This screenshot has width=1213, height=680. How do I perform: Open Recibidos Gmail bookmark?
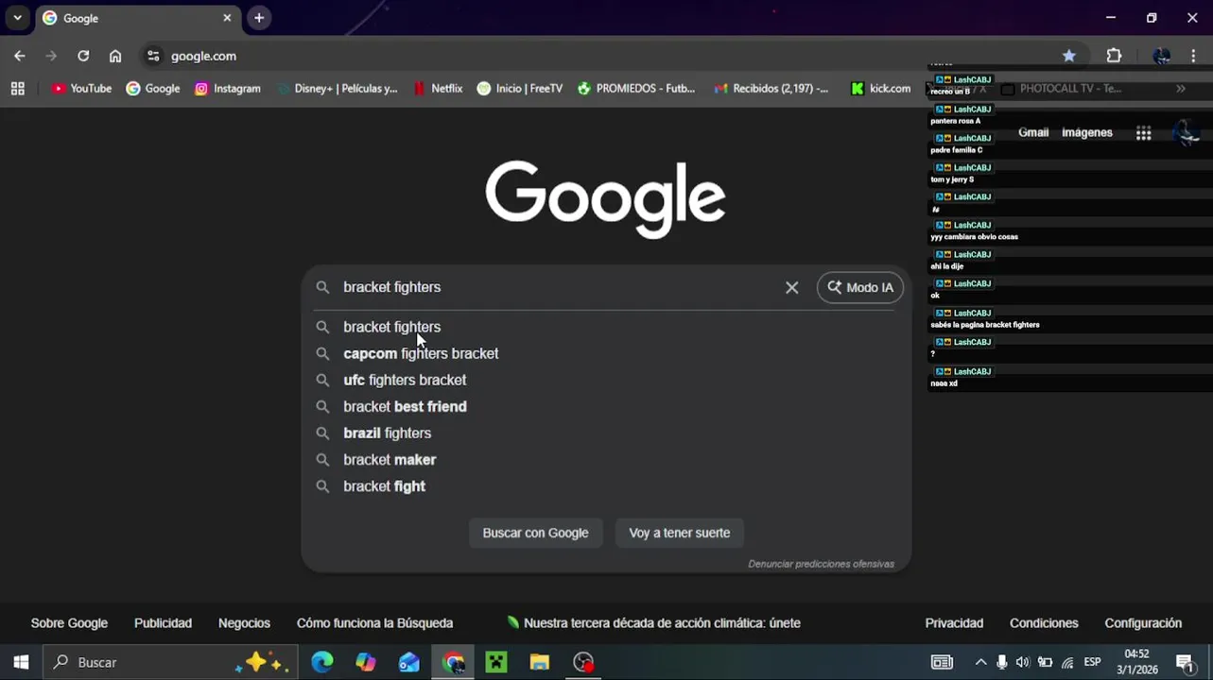[x=771, y=89]
